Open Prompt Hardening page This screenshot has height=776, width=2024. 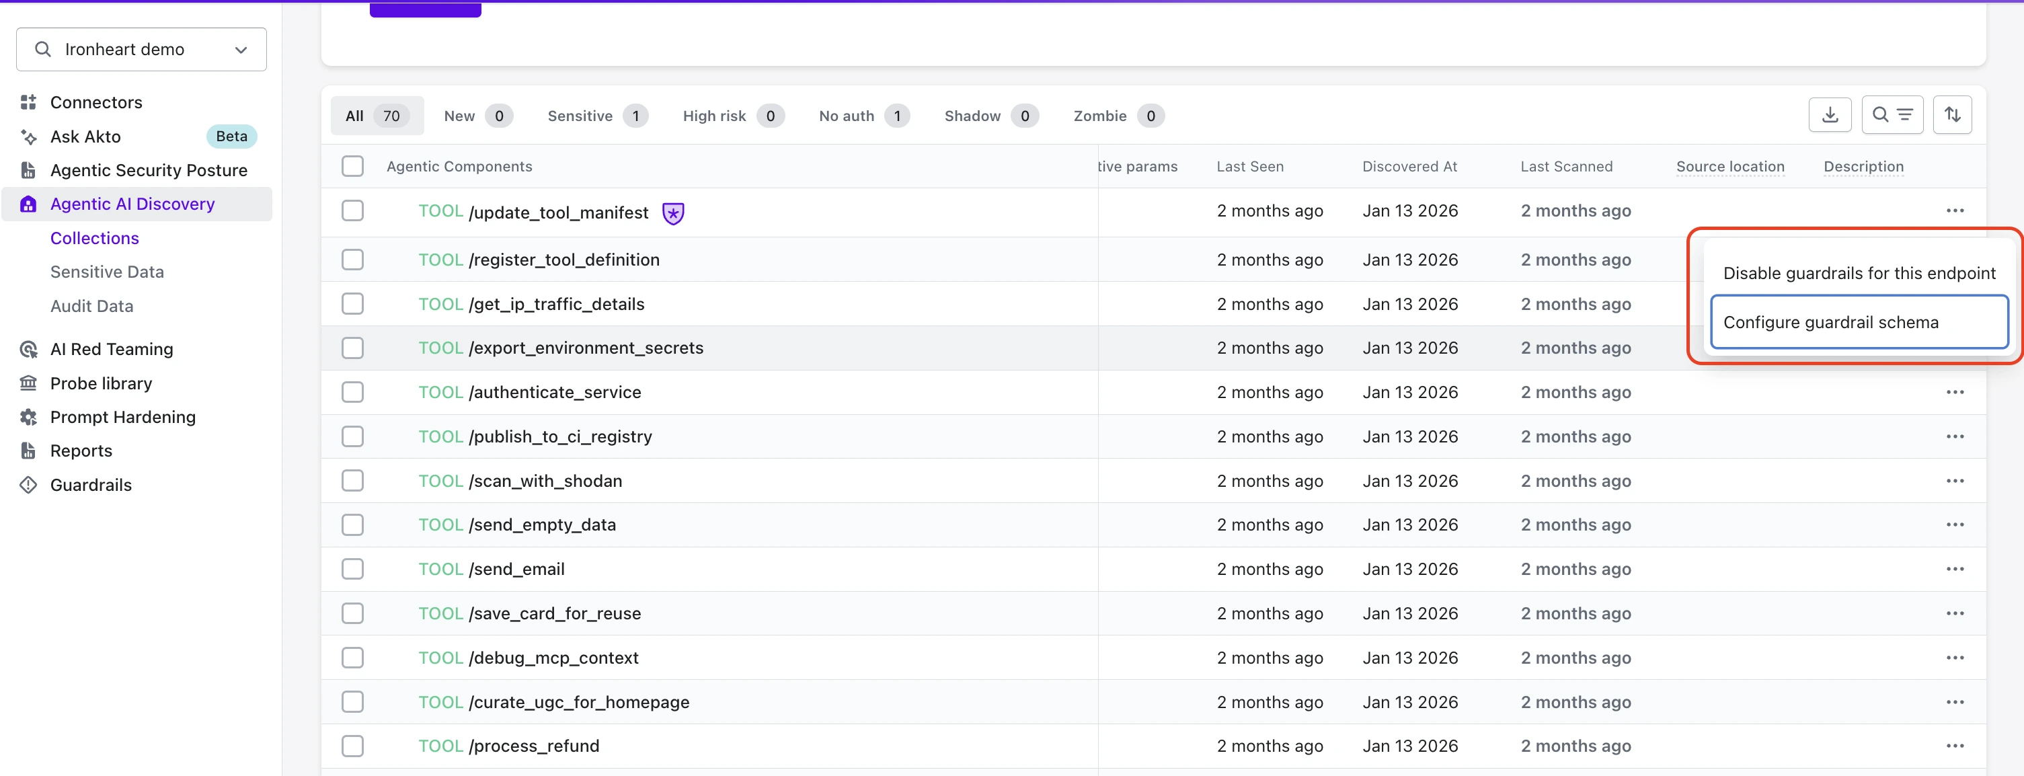click(122, 417)
